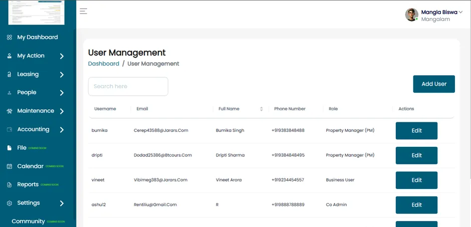Image resolution: width=471 pixels, height=227 pixels.
Task: Sort by Full Name column arrows
Action: (262, 109)
